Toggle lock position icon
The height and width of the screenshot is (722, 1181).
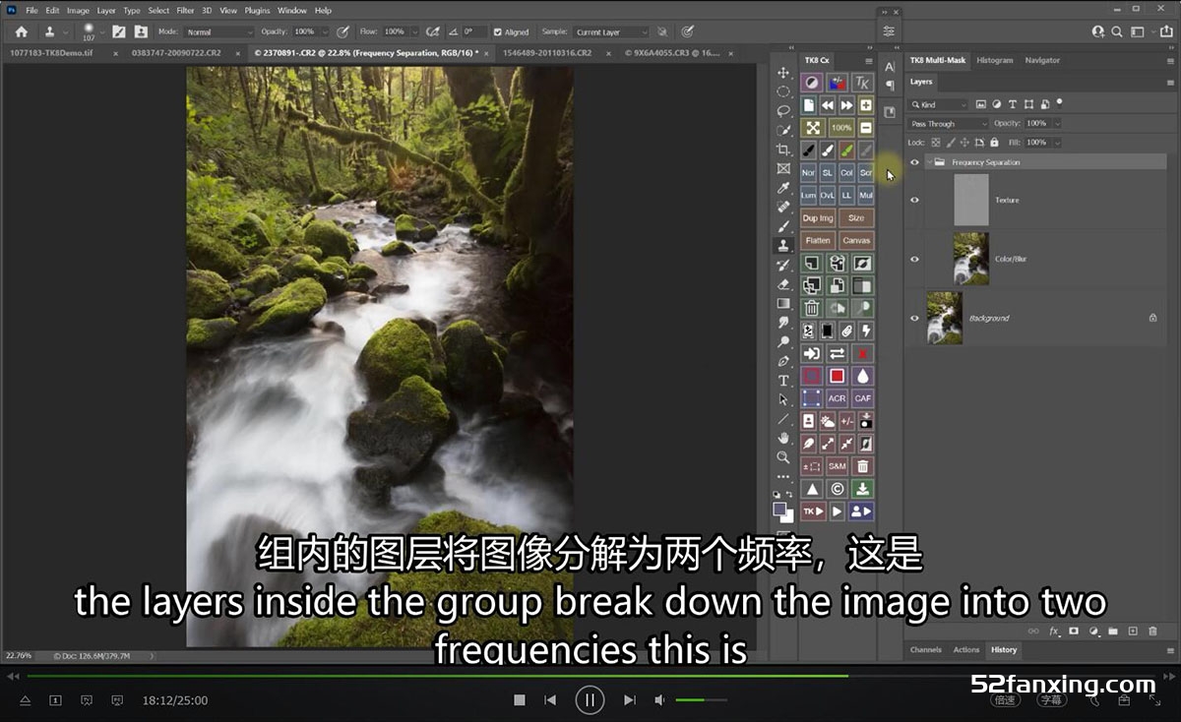click(x=964, y=143)
